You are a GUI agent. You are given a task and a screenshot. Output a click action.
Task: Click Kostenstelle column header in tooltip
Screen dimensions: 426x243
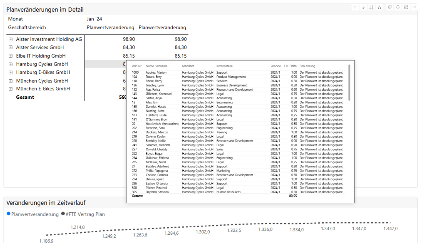224,66
